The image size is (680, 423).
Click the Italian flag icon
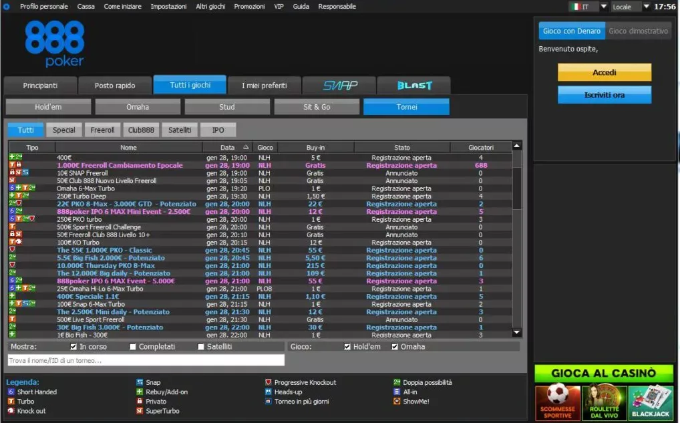[576, 7]
